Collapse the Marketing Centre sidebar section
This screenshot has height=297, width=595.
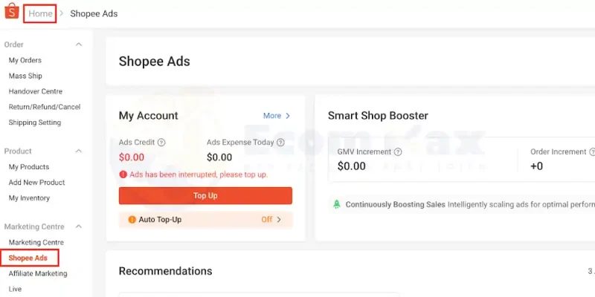[79, 226]
